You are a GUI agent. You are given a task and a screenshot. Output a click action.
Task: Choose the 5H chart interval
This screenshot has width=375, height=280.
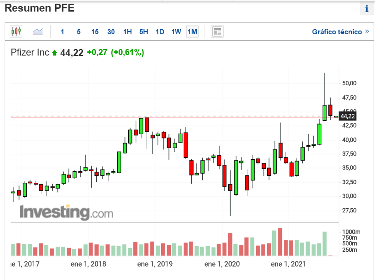[x=144, y=32]
